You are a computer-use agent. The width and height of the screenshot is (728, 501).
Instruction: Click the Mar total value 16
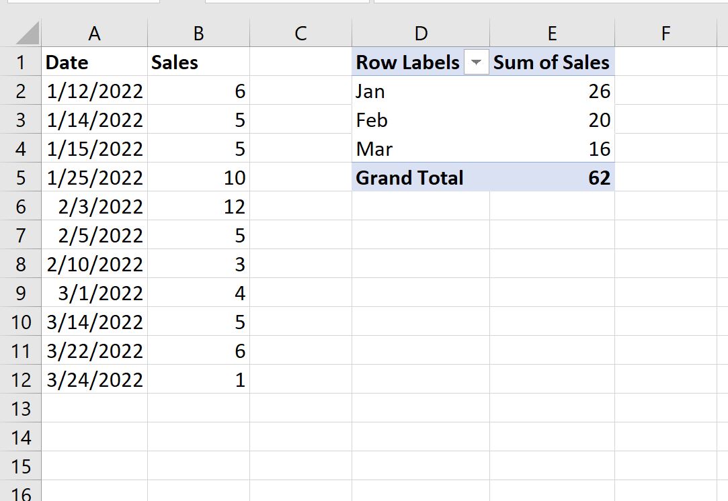tap(551, 149)
